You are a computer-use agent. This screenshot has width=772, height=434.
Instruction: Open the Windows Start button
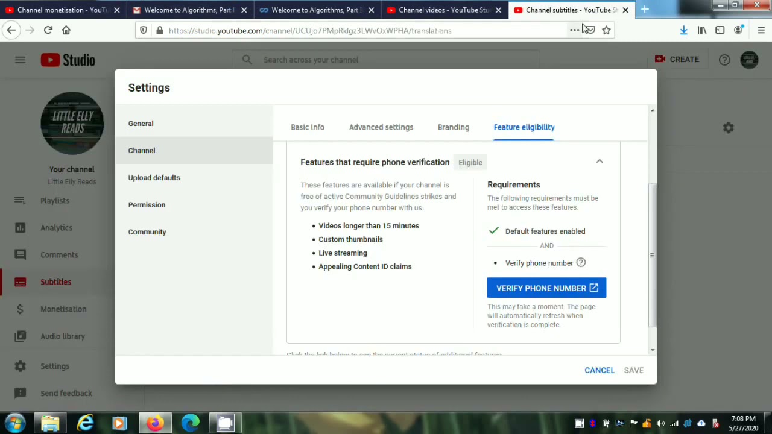click(14, 423)
